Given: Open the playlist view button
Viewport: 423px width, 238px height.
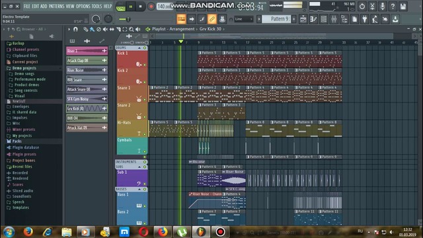Looking at the screenshot, I should coord(303,19).
